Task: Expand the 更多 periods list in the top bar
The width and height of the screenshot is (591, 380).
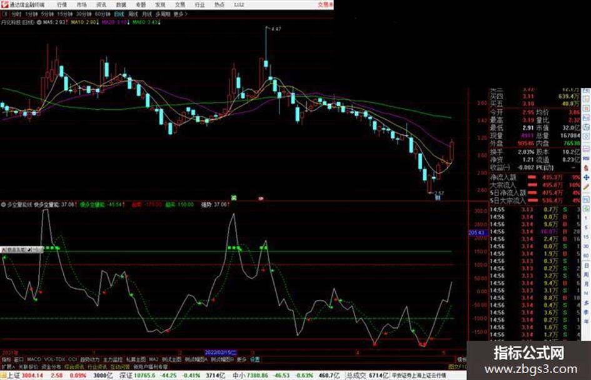Action: 180,14
